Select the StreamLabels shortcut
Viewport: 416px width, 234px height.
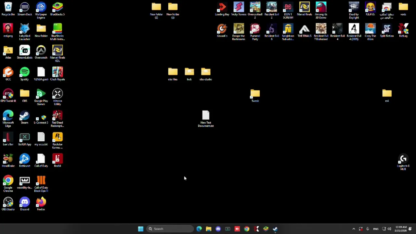pos(25,52)
